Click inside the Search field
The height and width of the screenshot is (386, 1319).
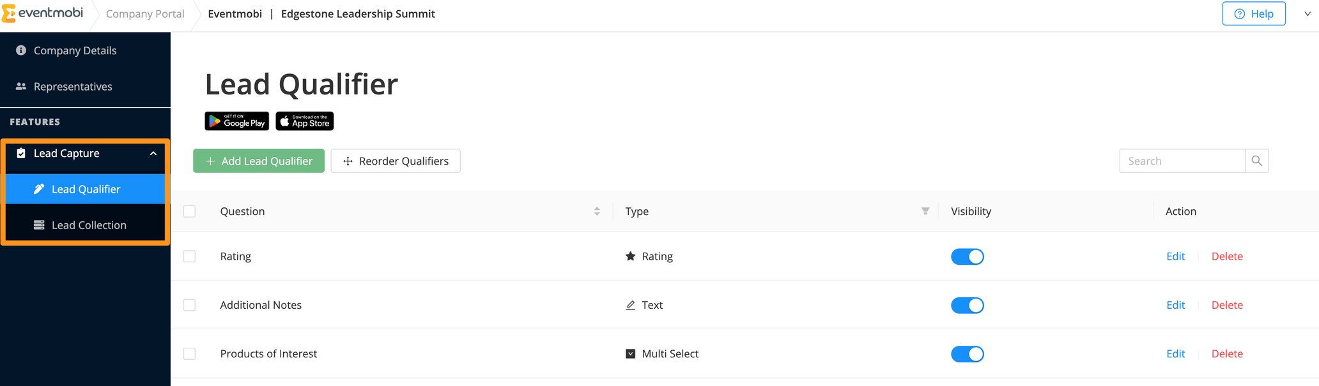1182,161
